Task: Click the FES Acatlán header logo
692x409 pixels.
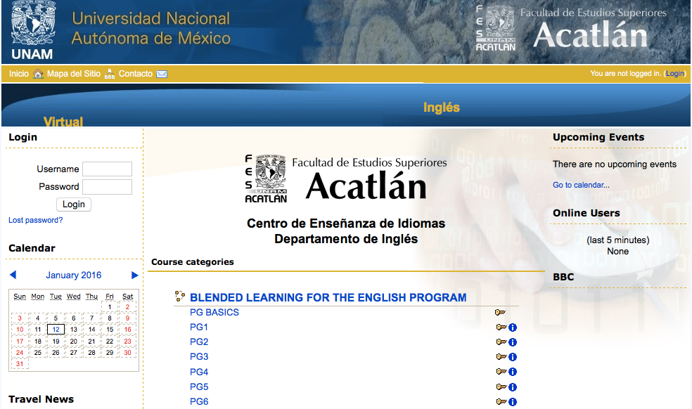Action: tap(572, 28)
